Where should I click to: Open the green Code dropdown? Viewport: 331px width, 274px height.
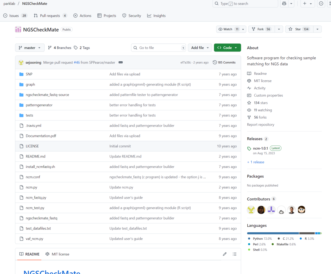227,48
